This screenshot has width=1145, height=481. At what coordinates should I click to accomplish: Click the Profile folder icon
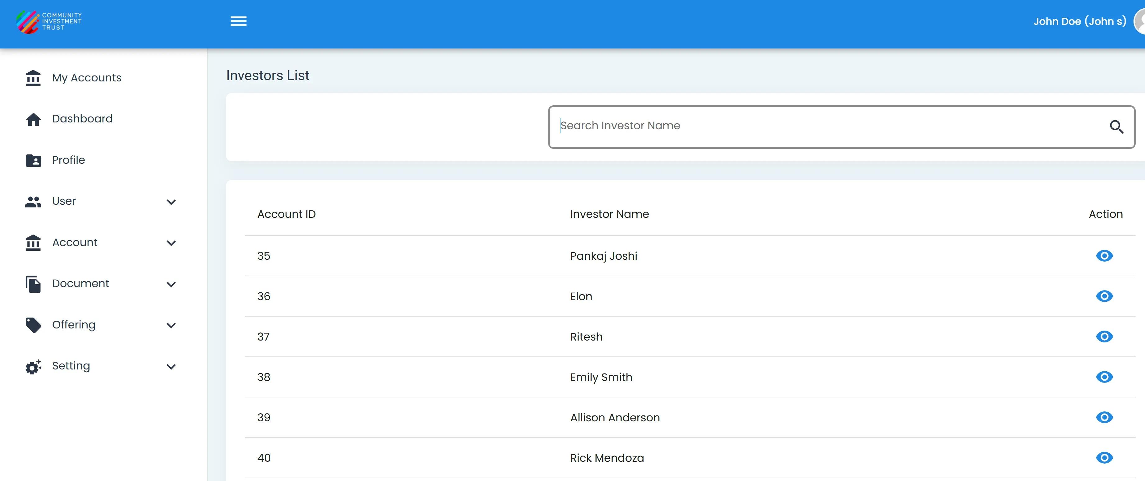33,160
